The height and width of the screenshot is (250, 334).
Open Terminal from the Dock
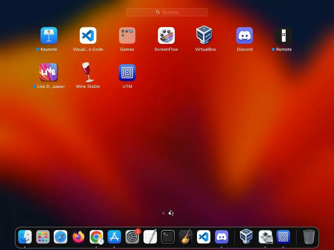pos(168,237)
